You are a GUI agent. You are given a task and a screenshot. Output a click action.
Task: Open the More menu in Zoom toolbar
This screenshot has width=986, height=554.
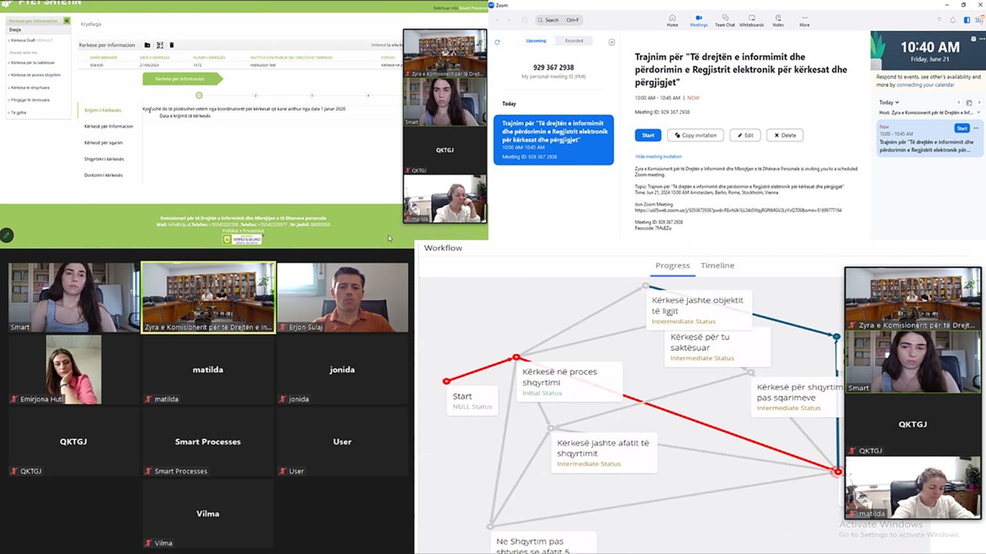[804, 20]
